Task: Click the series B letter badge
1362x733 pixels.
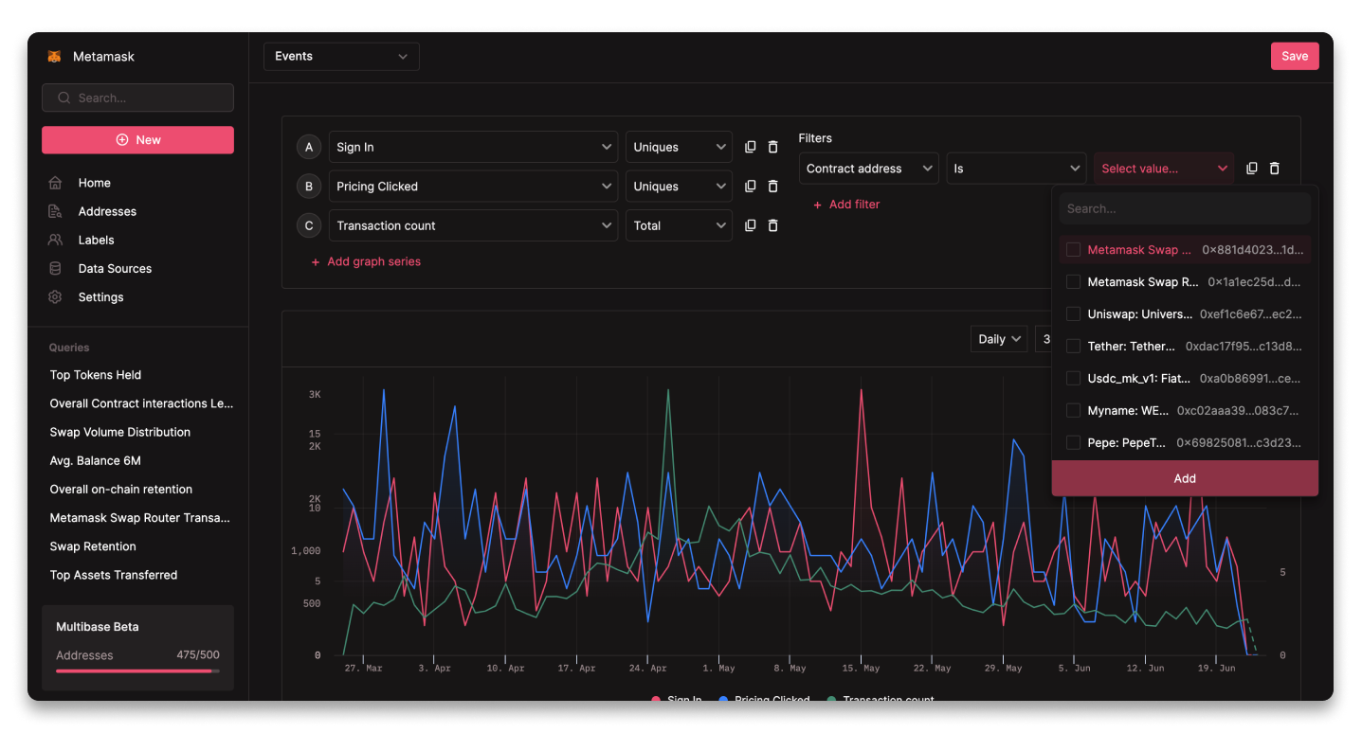Action: pos(309,187)
